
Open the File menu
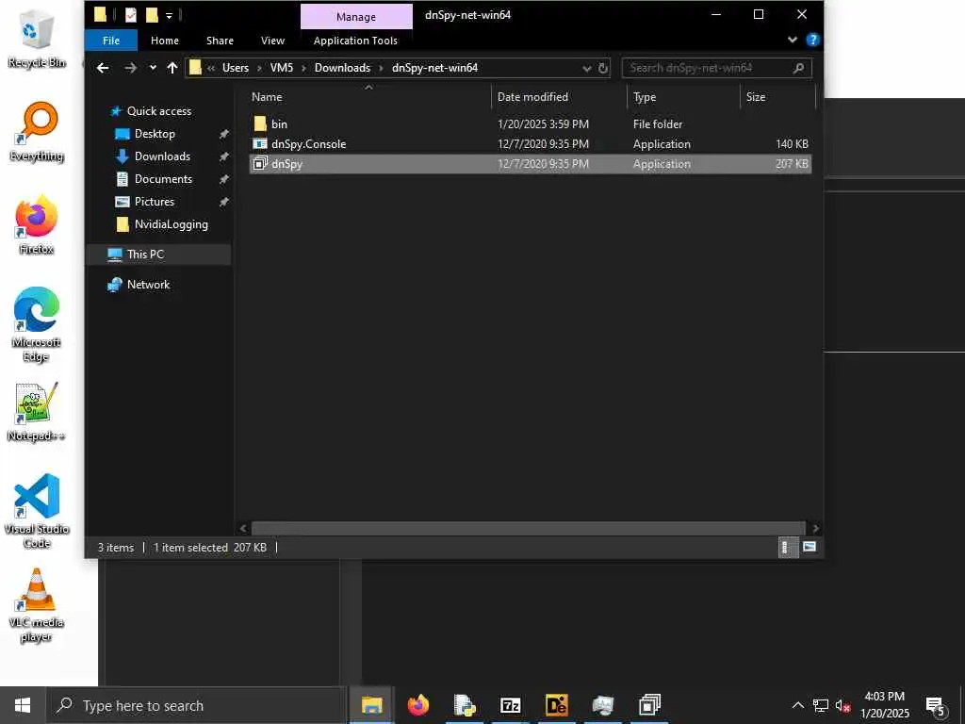pos(111,40)
